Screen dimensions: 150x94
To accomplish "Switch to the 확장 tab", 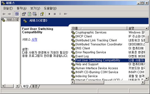I will tap(26, 86).
